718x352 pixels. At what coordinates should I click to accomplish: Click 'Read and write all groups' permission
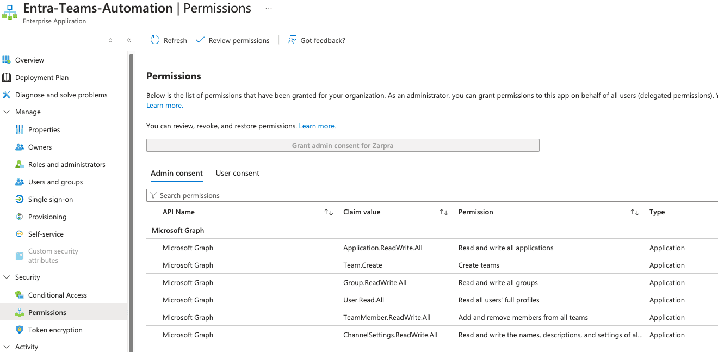point(498,282)
